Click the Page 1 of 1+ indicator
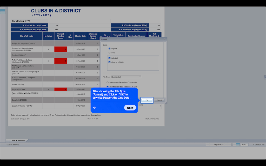This screenshot has width=266, height=166. point(218,144)
